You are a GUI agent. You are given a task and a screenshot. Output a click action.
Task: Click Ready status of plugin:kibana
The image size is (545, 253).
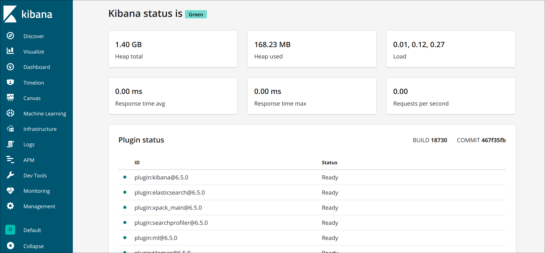click(x=330, y=177)
